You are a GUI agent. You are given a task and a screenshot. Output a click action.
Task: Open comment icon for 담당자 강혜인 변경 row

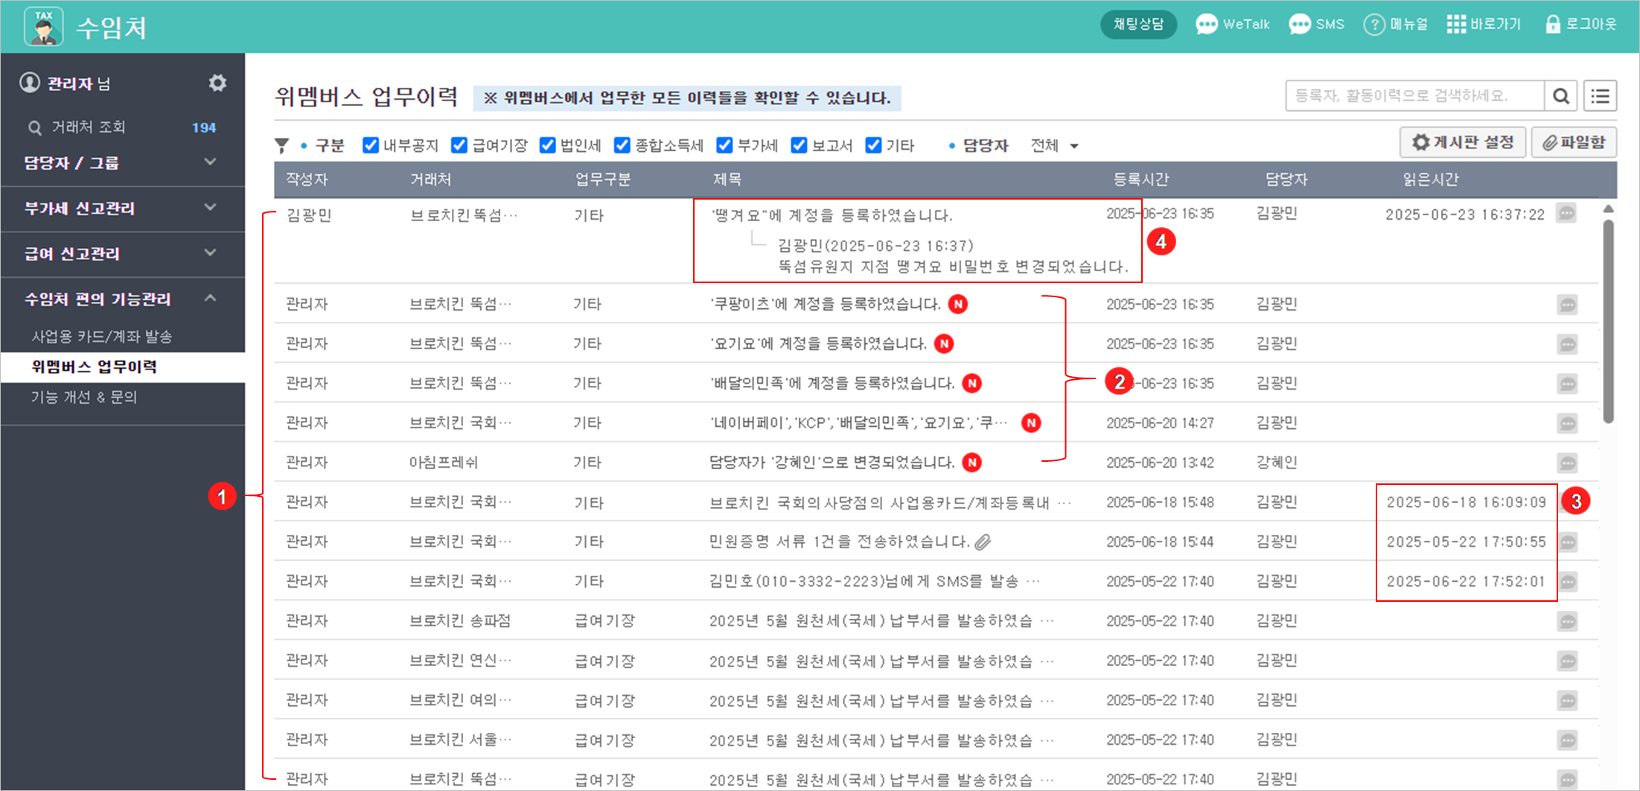pos(1567,463)
